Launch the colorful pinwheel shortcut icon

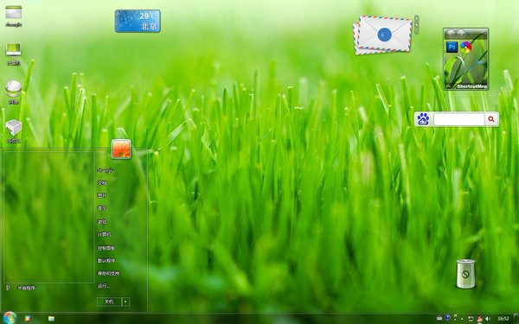coord(465,47)
